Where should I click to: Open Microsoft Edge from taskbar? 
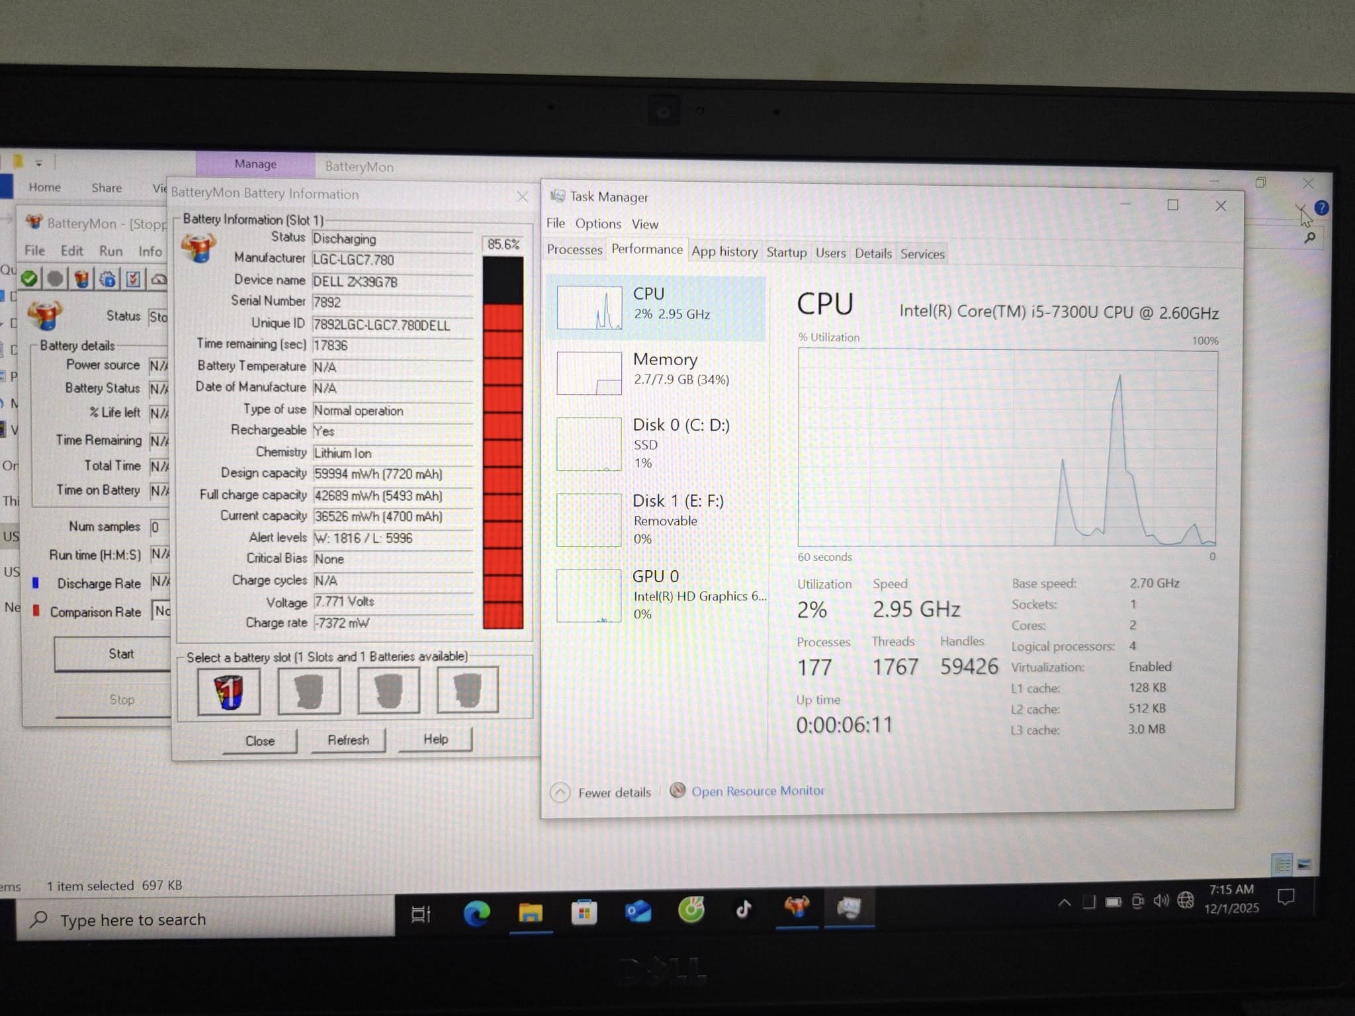pos(476,913)
